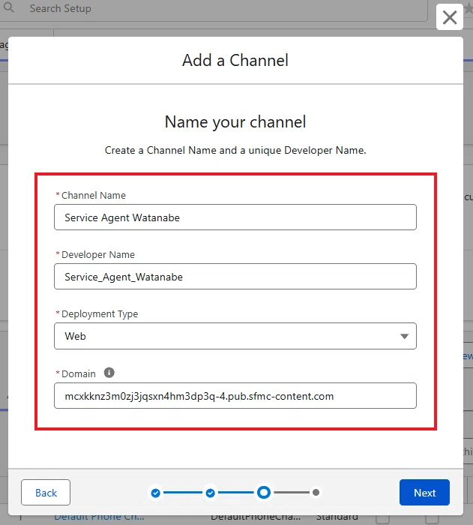This screenshot has height=525, width=473.
Task: Click the Back button
Action: (46, 493)
